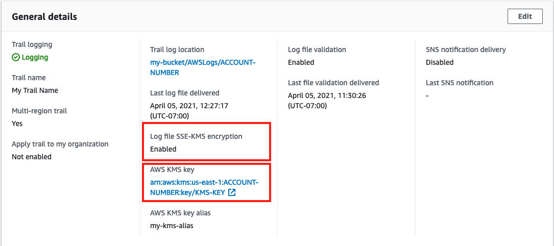Click the Log file SSE-KMS encryption label
The image size is (554, 246).
(196, 136)
